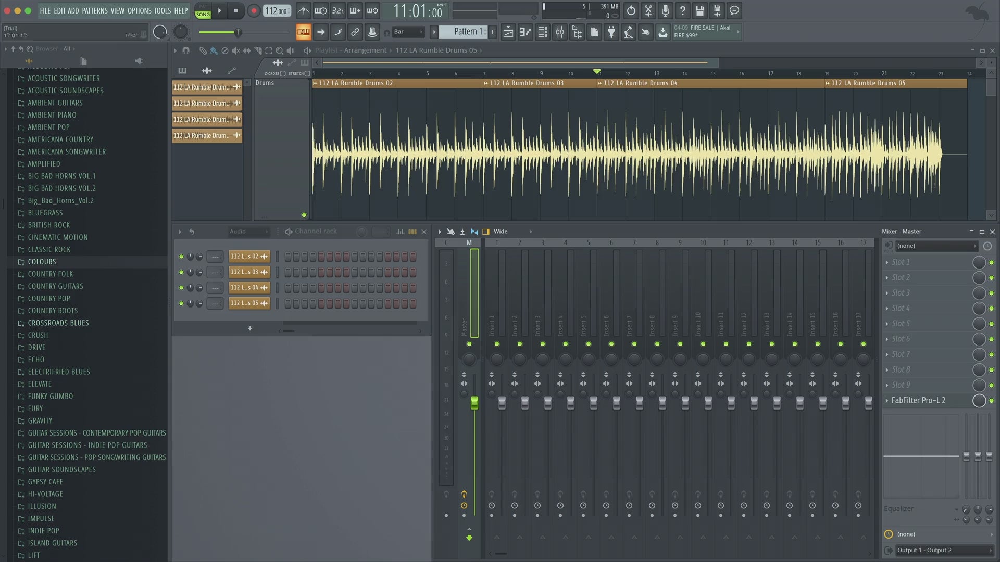Switch PAT/SONG mode toggle
This screenshot has height=562, width=1000.
coord(203,11)
